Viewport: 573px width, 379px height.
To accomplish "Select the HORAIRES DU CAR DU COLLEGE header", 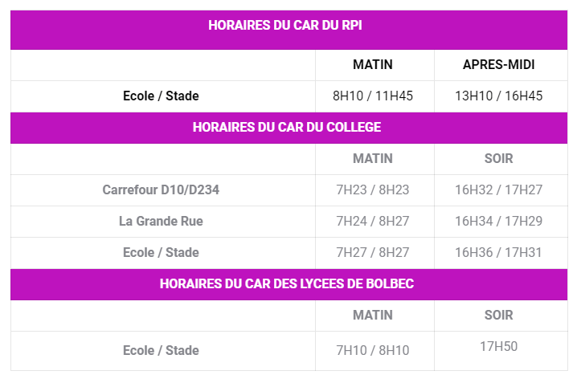I will point(287,127).
